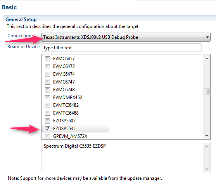The image size is (216, 188).
Task: Select the EZDSP5535 list entry label
Action: tap(64, 129)
